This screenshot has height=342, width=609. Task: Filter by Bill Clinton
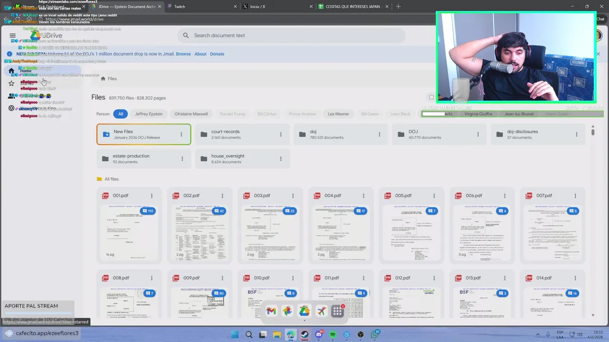click(267, 114)
